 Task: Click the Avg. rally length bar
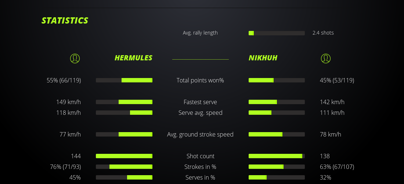[x=277, y=33]
